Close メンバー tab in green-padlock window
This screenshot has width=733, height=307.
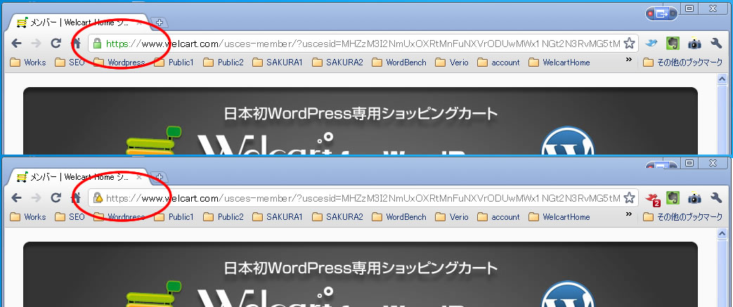pos(139,22)
